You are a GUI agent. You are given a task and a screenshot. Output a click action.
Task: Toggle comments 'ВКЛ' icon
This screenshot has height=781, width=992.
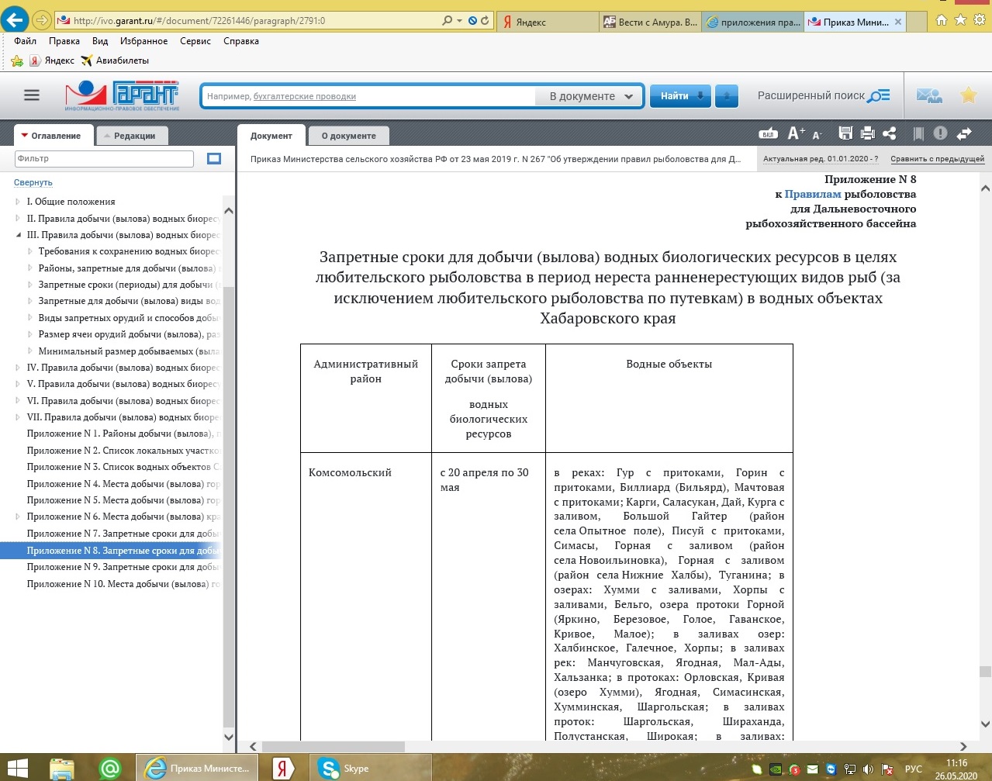768,133
